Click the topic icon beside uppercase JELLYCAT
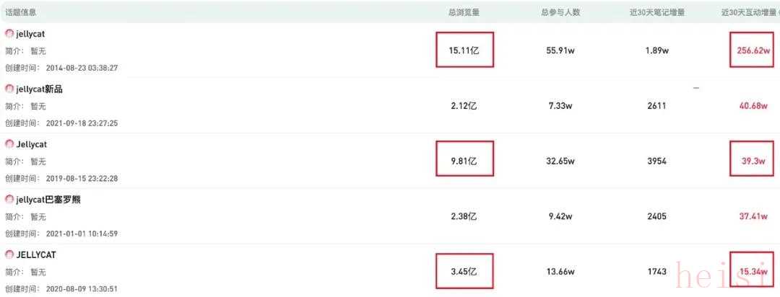The image size is (780, 297). (9, 254)
